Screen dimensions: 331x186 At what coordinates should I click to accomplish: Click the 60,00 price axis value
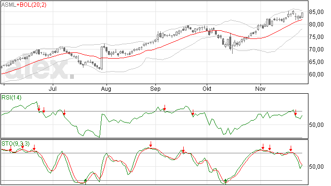(x=316, y=74)
